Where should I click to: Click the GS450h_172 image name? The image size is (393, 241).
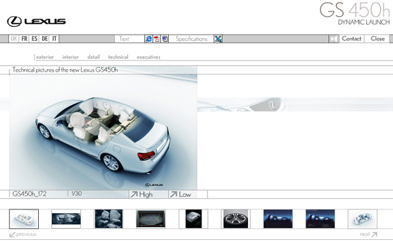point(29,194)
